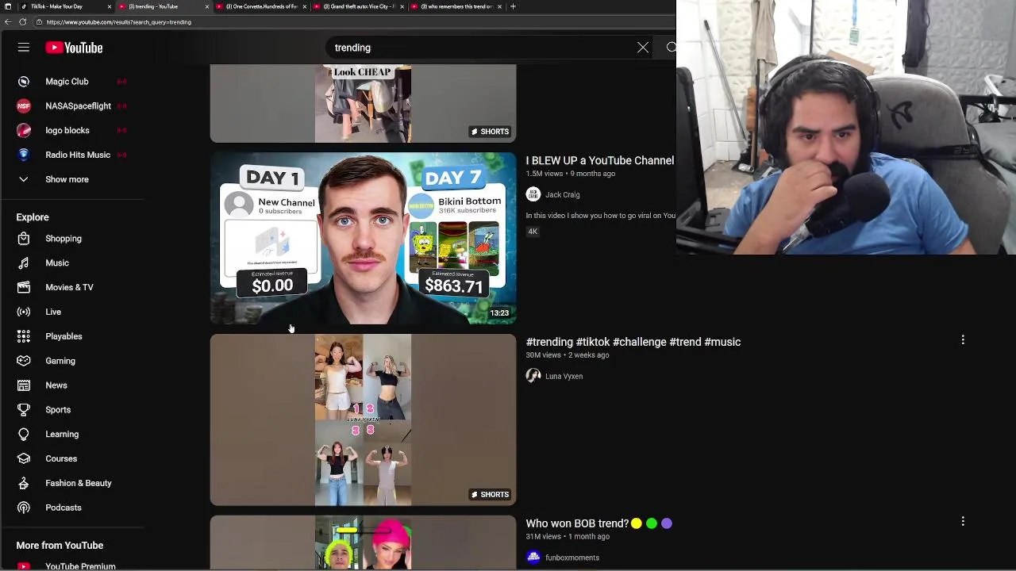Click the 4K badge under Jack Craig video

[533, 232]
